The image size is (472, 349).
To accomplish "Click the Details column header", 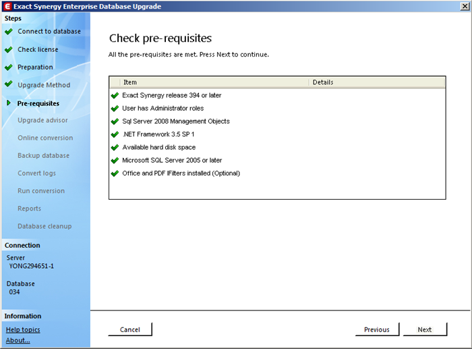I will tap(378, 82).
